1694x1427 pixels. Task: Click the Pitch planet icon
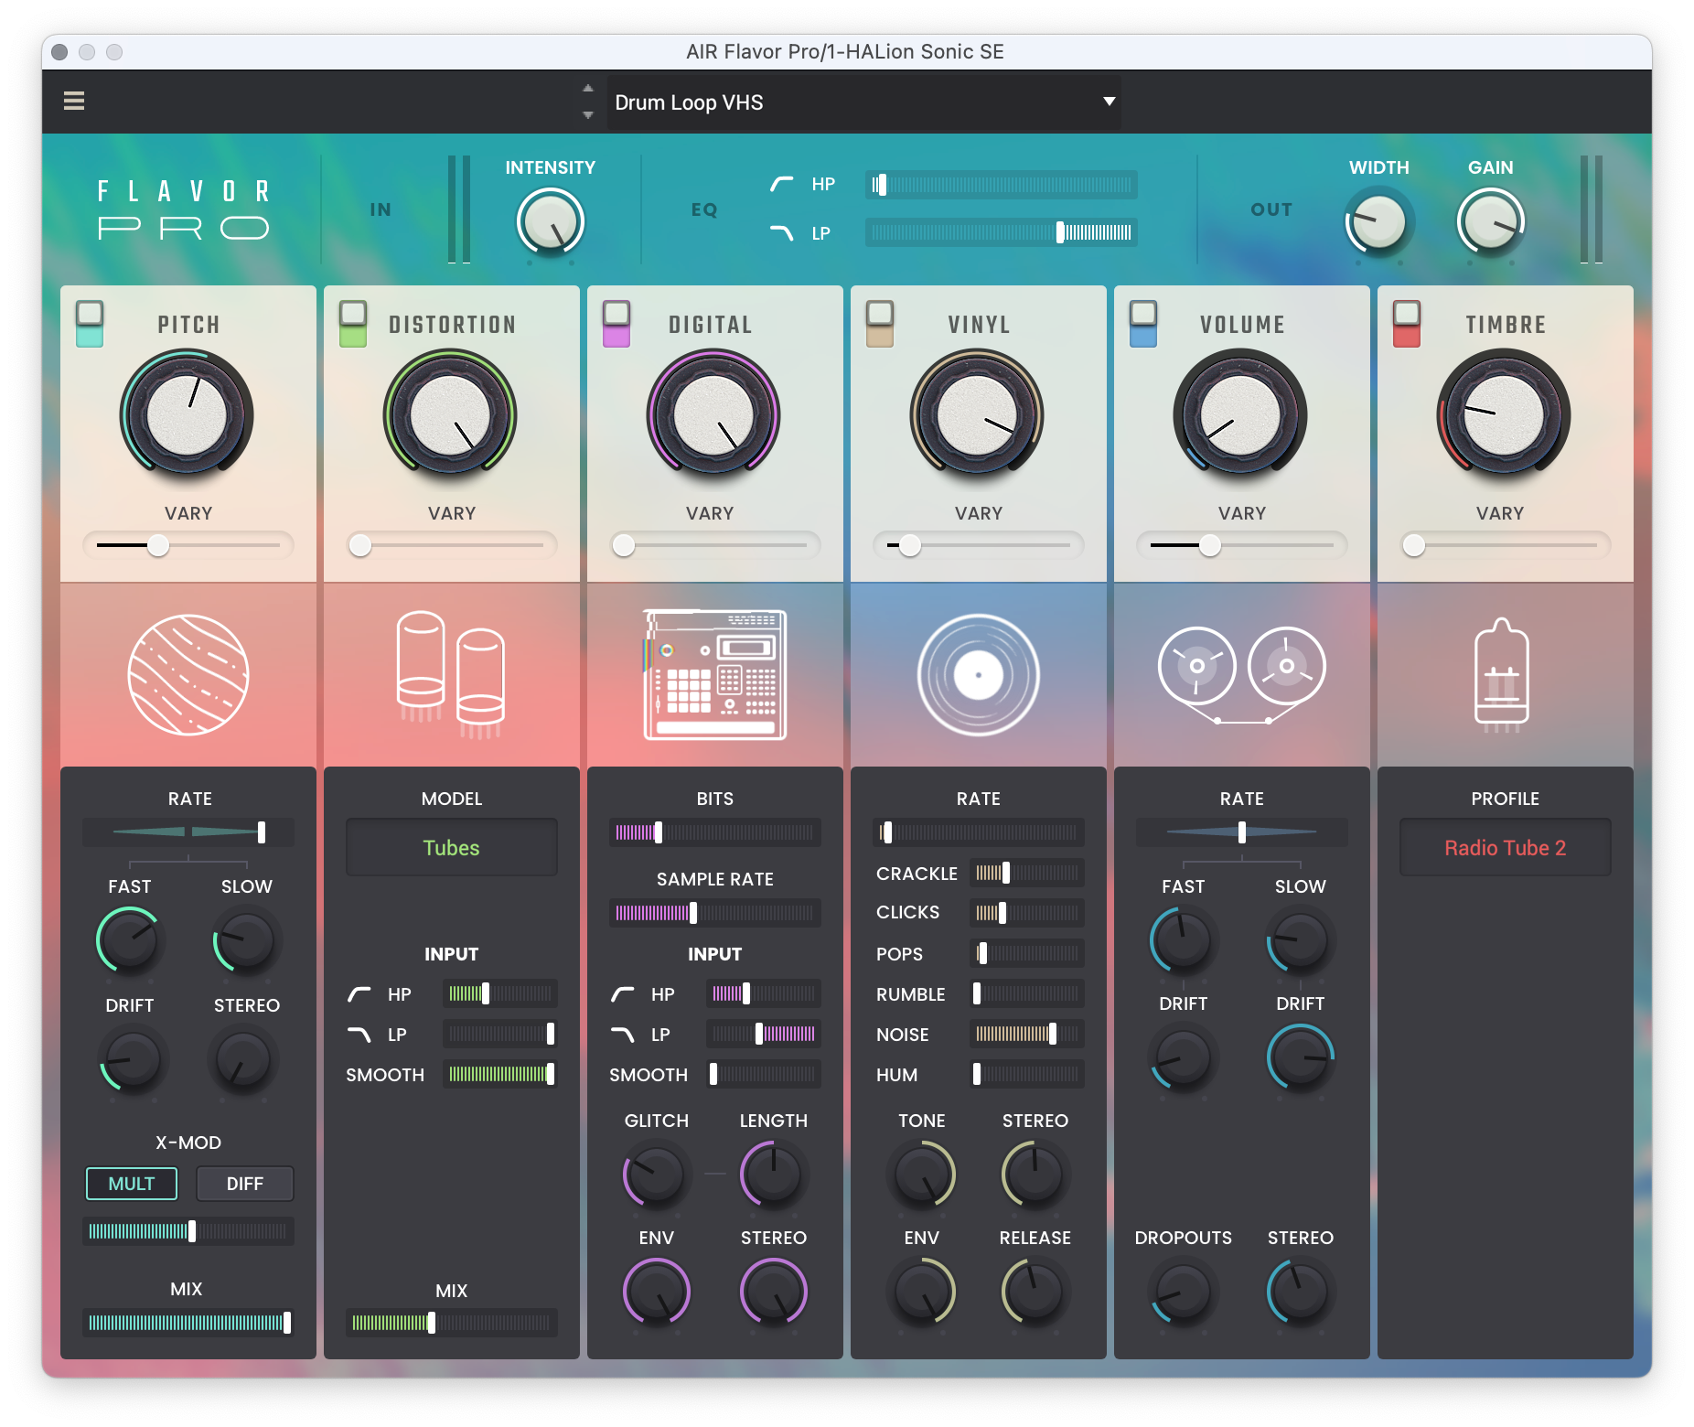click(x=188, y=674)
